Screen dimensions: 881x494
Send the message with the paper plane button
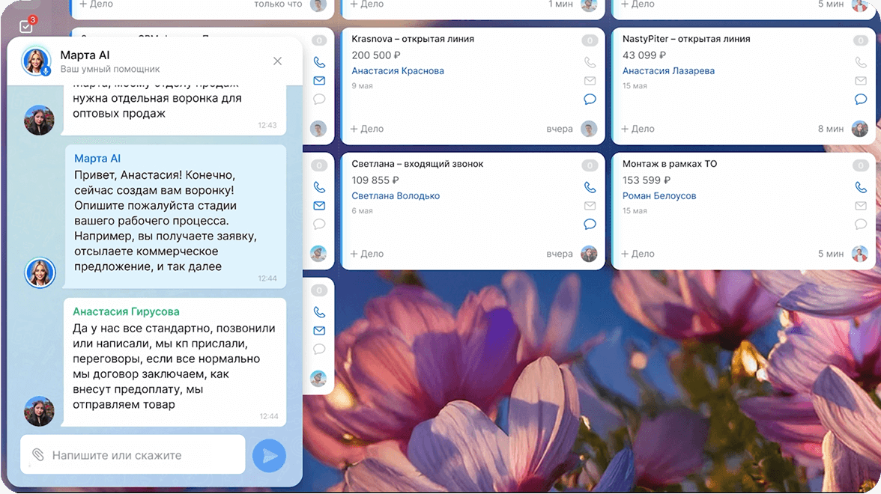(x=269, y=455)
